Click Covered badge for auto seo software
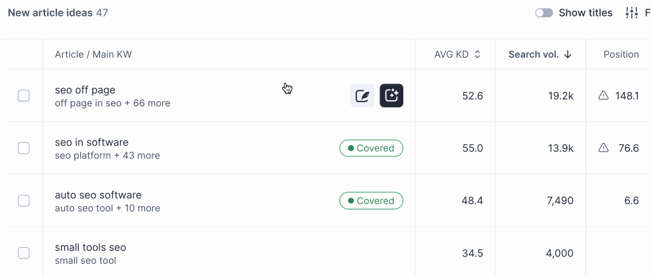Screen dimensions: 651x277 (371, 200)
